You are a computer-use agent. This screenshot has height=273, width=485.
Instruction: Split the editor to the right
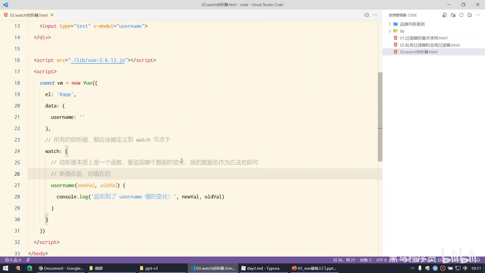[366, 15]
